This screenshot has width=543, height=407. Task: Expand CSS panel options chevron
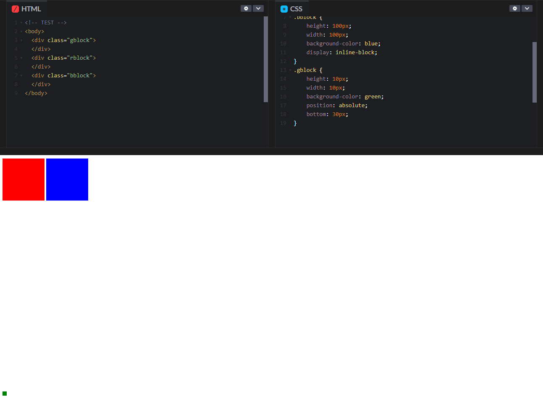click(527, 8)
